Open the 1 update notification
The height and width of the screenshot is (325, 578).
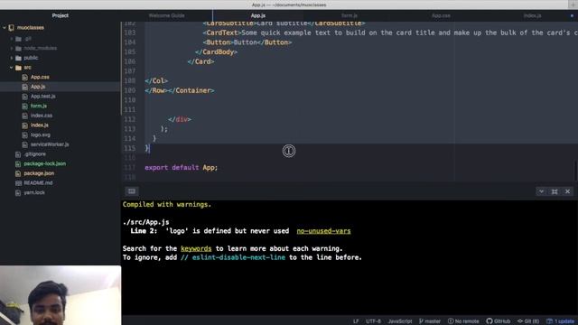pos(560,321)
